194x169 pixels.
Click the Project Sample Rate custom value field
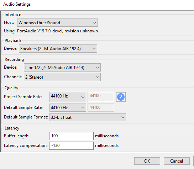[x=101, y=97]
